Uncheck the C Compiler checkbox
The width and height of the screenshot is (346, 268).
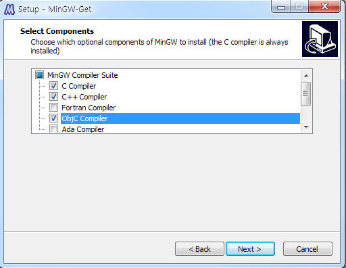(x=53, y=86)
